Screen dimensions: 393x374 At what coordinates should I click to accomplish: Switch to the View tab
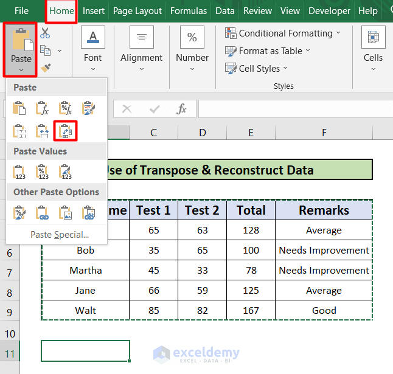tap(290, 11)
